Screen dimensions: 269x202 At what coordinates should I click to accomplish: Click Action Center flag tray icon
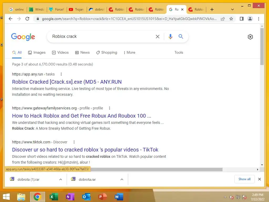pyautogui.click(x=244, y=197)
